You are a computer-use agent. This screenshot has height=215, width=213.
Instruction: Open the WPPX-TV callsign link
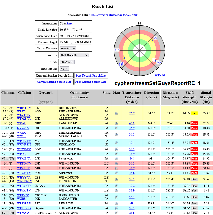24,191
